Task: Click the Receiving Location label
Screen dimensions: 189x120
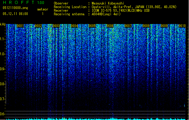Action: pos(70,7)
